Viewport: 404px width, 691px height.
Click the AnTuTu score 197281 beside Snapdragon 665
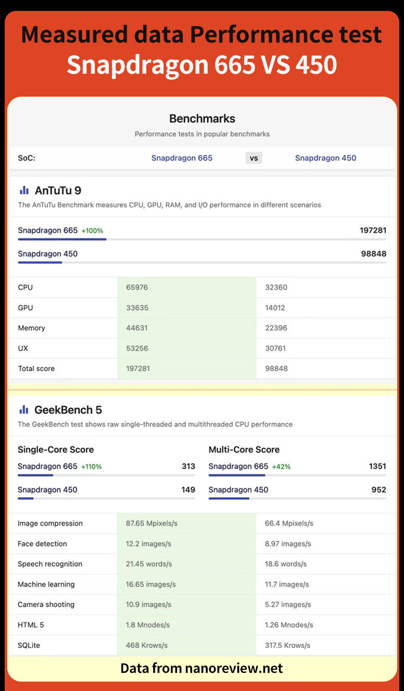tap(373, 230)
